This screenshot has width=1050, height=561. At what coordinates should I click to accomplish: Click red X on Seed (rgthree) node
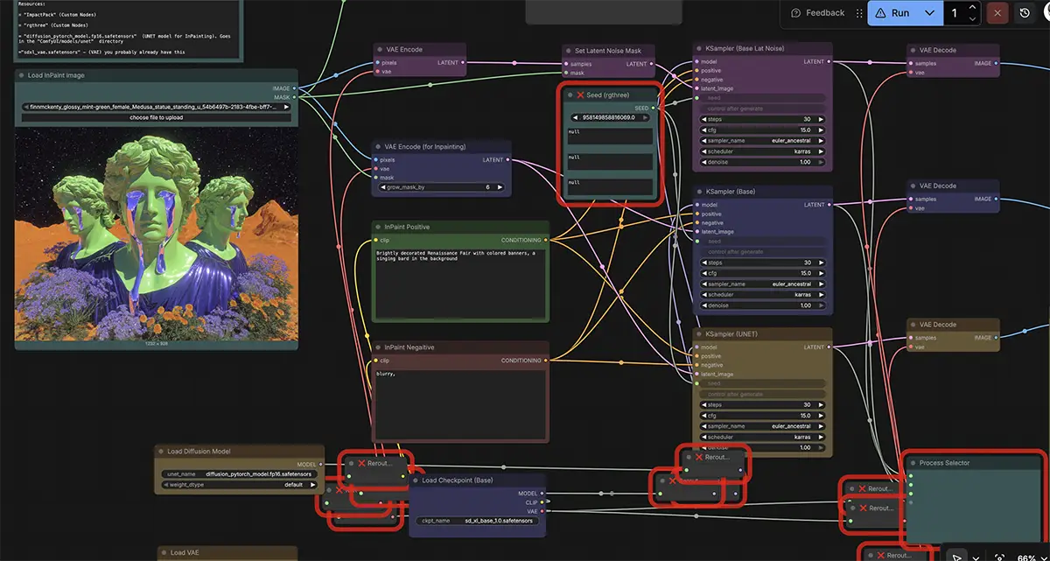click(579, 95)
